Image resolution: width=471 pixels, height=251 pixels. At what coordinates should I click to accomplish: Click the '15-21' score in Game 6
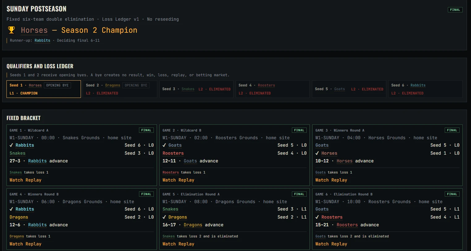322,225
